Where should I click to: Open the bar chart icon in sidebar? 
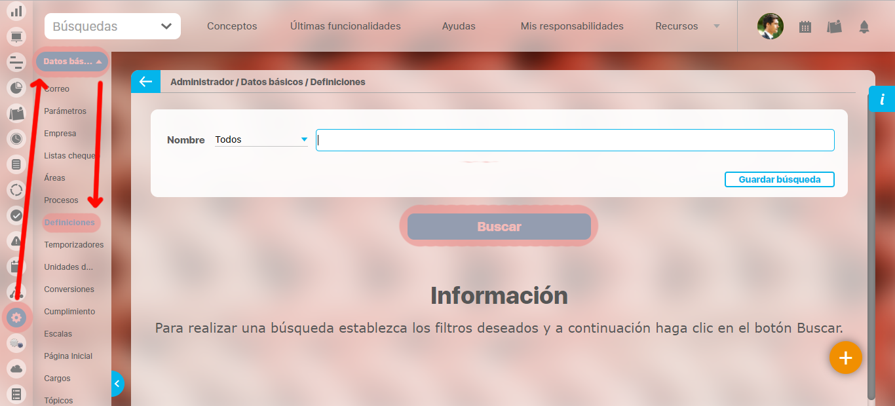pyautogui.click(x=16, y=11)
